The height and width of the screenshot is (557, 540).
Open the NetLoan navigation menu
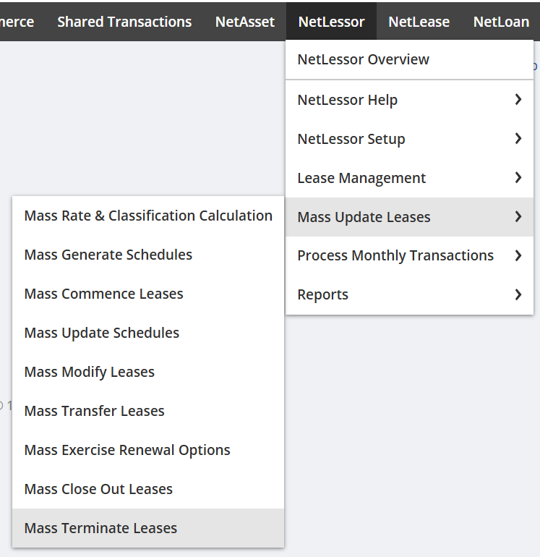(x=501, y=22)
